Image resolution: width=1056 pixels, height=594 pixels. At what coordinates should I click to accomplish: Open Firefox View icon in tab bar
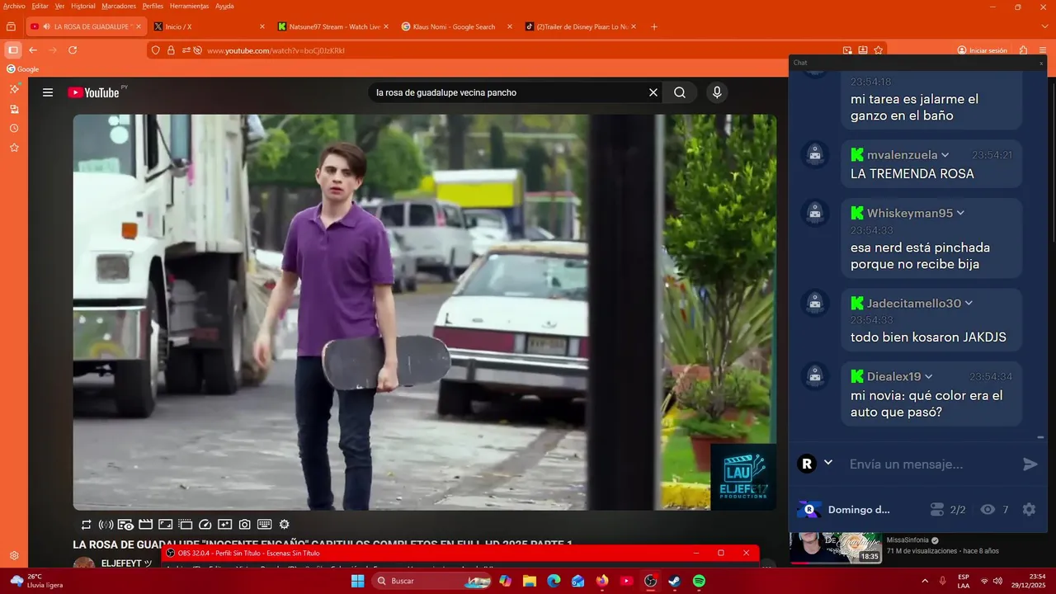(x=11, y=26)
